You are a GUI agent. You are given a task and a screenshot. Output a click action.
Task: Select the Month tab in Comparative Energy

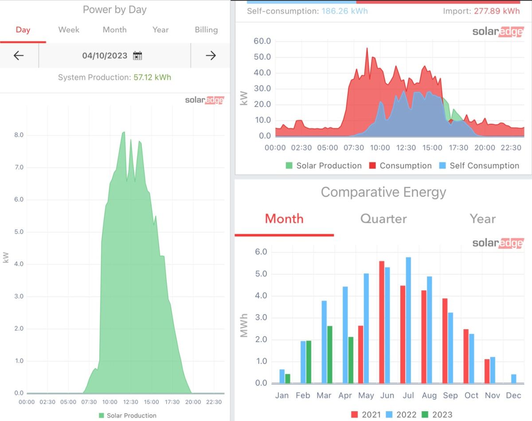284,219
